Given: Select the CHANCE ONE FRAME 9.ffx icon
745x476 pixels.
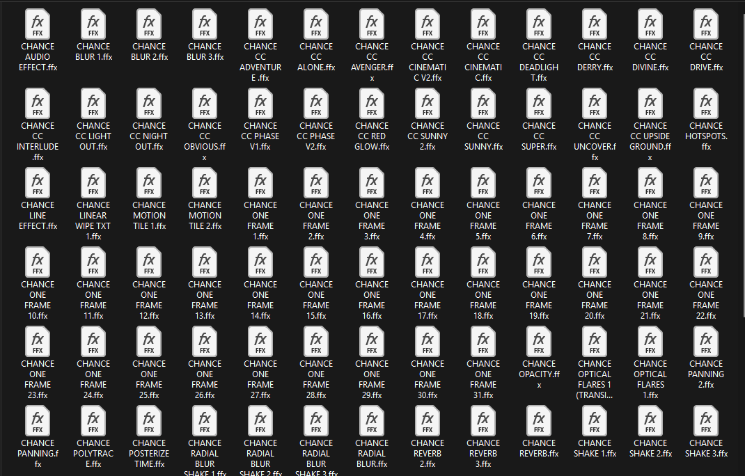Looking at the screenshot, I should 706,182.
